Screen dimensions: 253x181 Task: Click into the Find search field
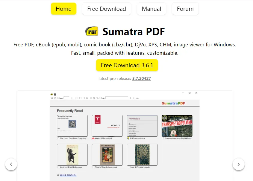(117, 98)
